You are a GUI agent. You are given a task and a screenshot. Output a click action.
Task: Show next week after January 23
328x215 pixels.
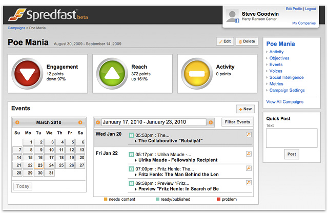211,122
